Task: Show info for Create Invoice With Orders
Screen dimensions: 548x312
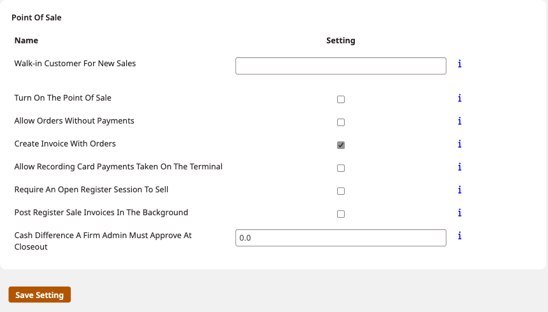Action: (459, 144)
